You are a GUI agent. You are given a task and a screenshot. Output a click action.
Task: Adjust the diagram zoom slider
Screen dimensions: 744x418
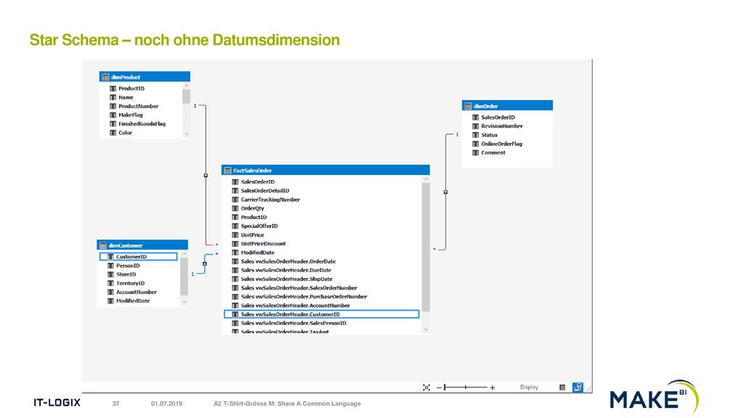[466, 388]
